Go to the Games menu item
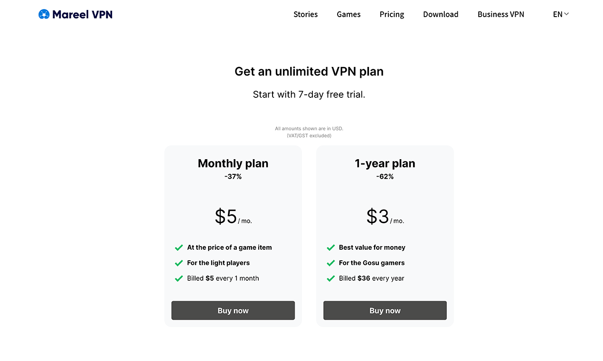The image size is (603, 361). click(x=349, y=14)
